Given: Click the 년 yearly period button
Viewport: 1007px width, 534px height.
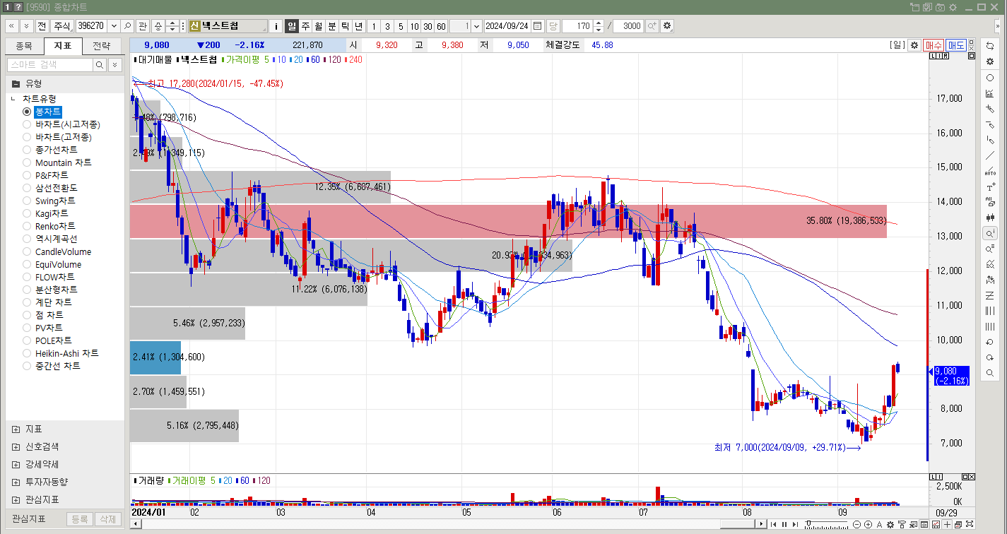Looking at the screenshot, I should 359,26.
